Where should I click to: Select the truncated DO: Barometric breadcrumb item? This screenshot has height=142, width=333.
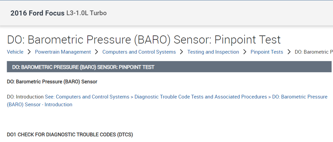[313, 52]
